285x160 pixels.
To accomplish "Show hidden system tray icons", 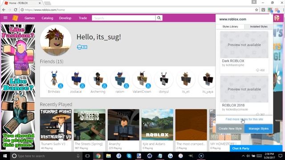I will point(243,156).
